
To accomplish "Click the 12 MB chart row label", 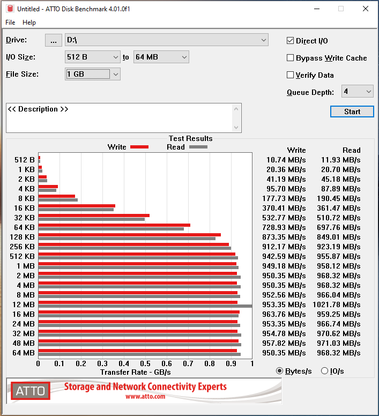I will point(24,304).
